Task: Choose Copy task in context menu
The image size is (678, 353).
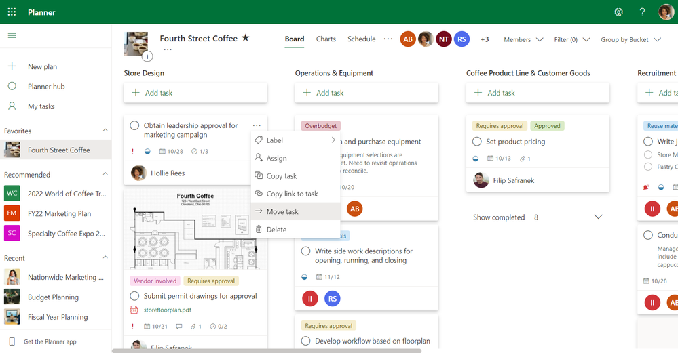Action: click(x=296, y=175)
